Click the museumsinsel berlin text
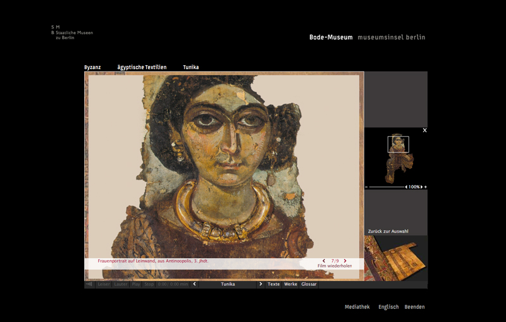506x322 pixels. [392, 37]
